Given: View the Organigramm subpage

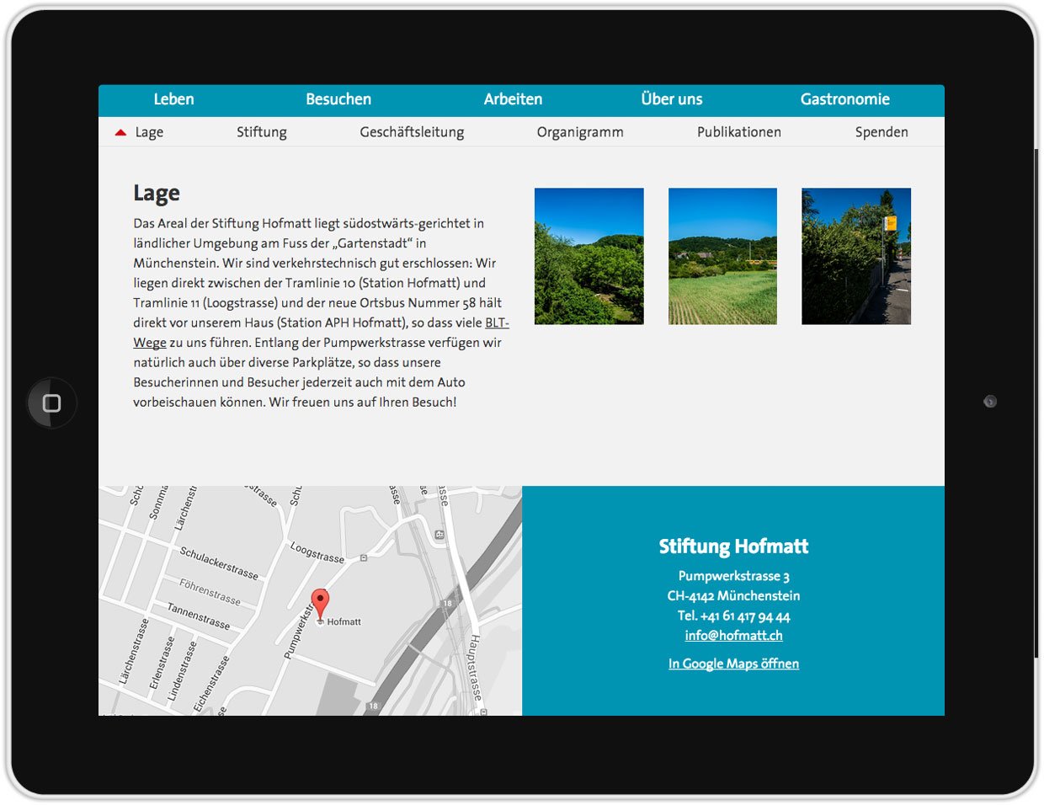Looking at the screenshot, I should tap(580, 132).
